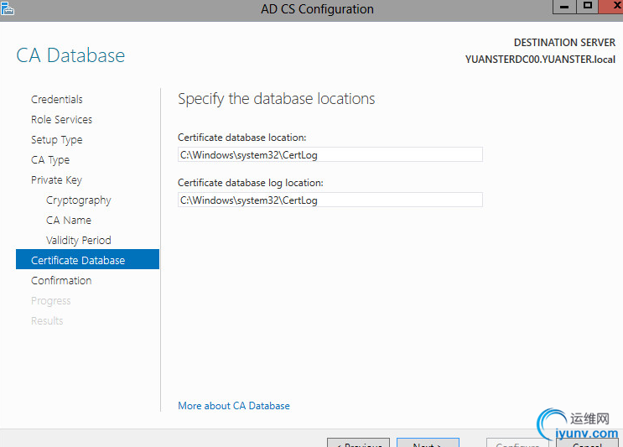Image resolution: width=623 pixels, height=447 pixels.
Task: Click the Certificate database location field
Action: [x=330, y=154]
